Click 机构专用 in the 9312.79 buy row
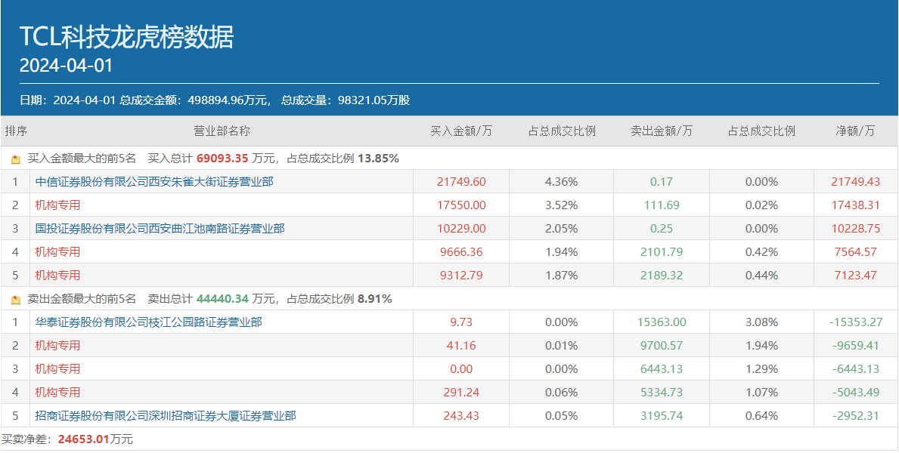 coord(57,276)
